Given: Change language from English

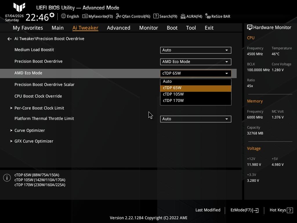Looking at the screenshot, I should pyautogui.click(x=73, y=17).
